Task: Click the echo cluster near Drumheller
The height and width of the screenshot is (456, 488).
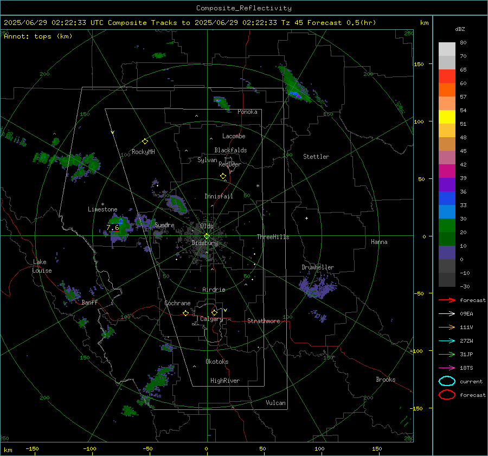Action: coord(317,286)
